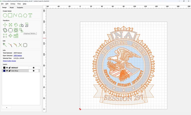Open settings gear for Dark Blue layer
This screenshot has height=115, width=191.
pos(33,71)
